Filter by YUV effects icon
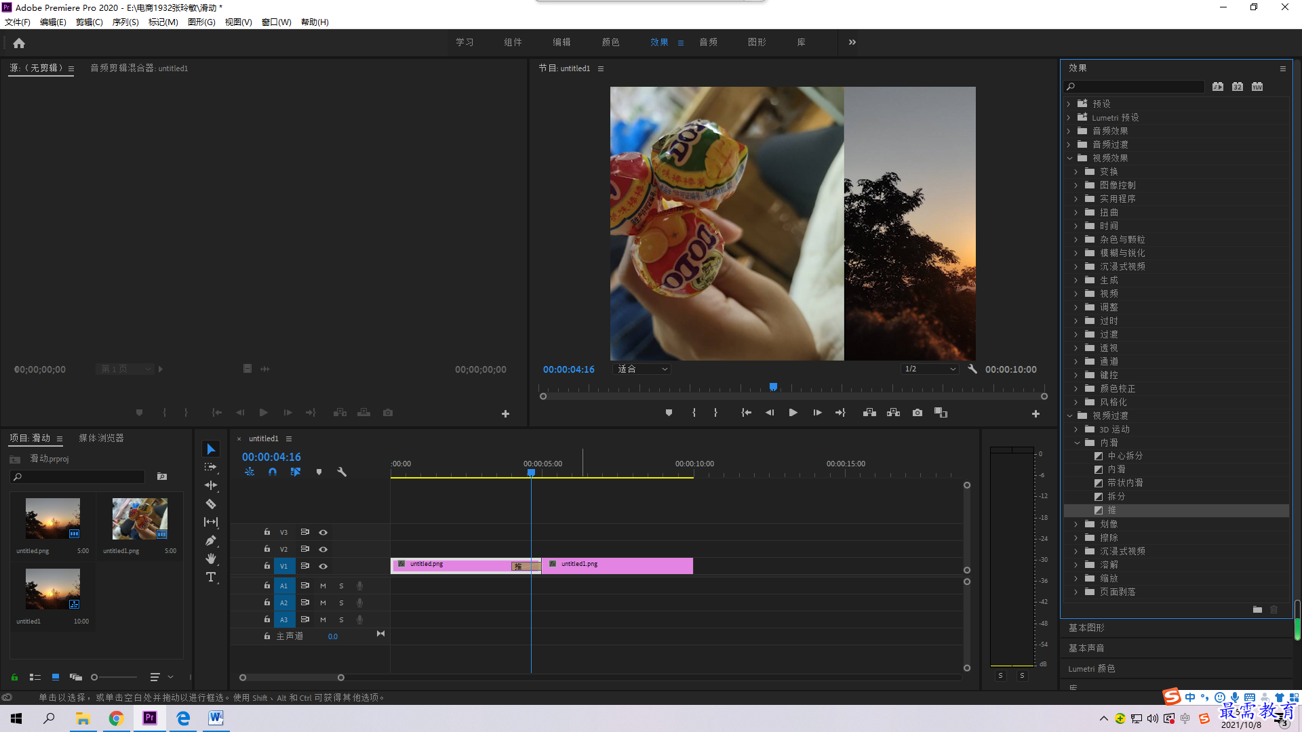Image resolution: width=1302 pixels, height=732 pixels. pos(1257,87)
